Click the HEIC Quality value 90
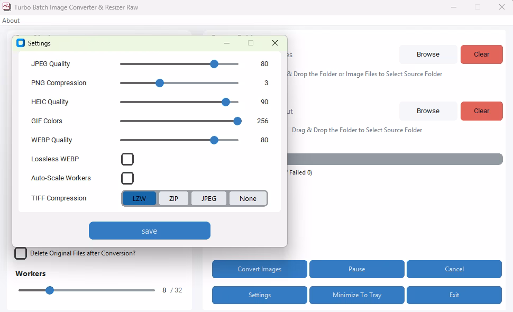 [x=264, y=102]
